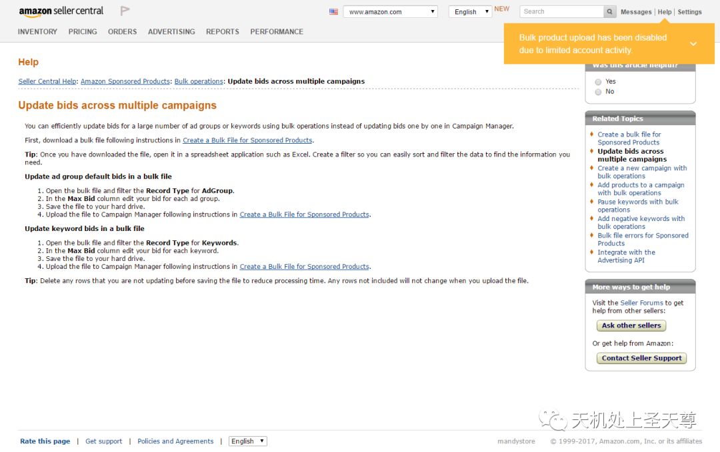720x452 pixels.
Task: Click Rate this page in the footer
Action: 45,441
